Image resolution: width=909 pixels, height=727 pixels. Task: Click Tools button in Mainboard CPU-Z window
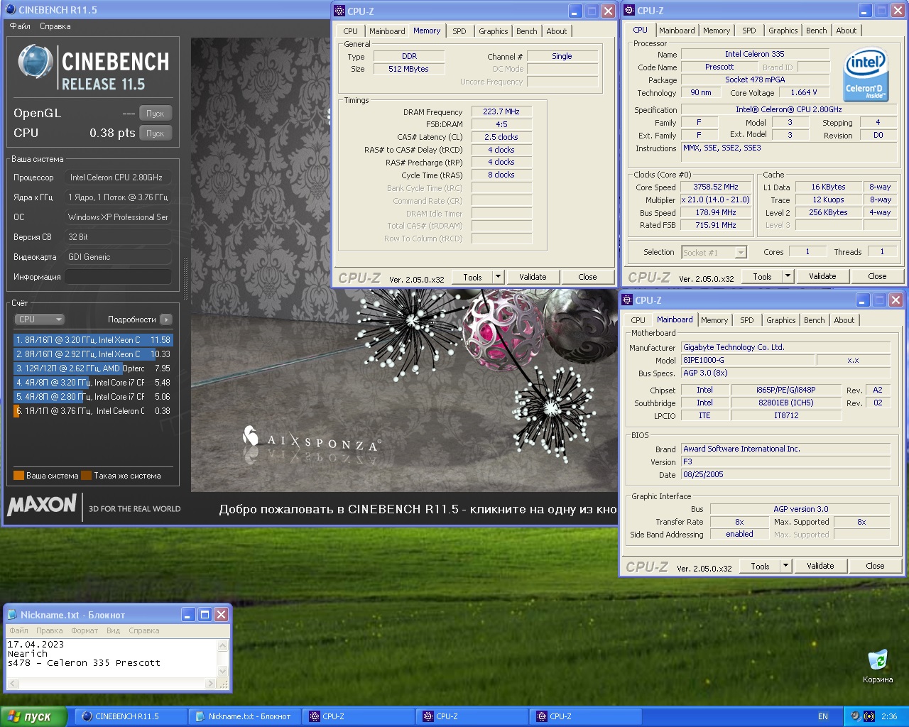click(760, 566)
